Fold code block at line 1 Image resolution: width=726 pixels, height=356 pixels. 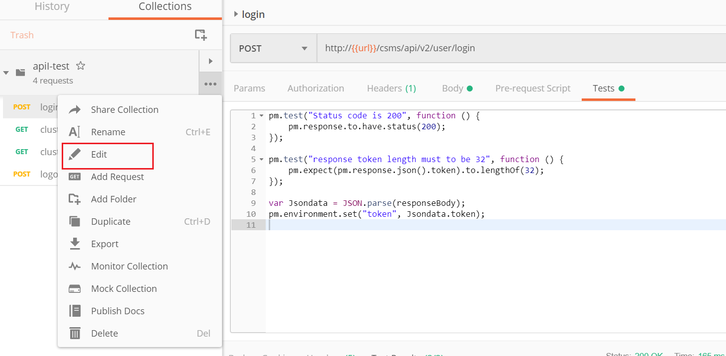click(x=262, y=115)
